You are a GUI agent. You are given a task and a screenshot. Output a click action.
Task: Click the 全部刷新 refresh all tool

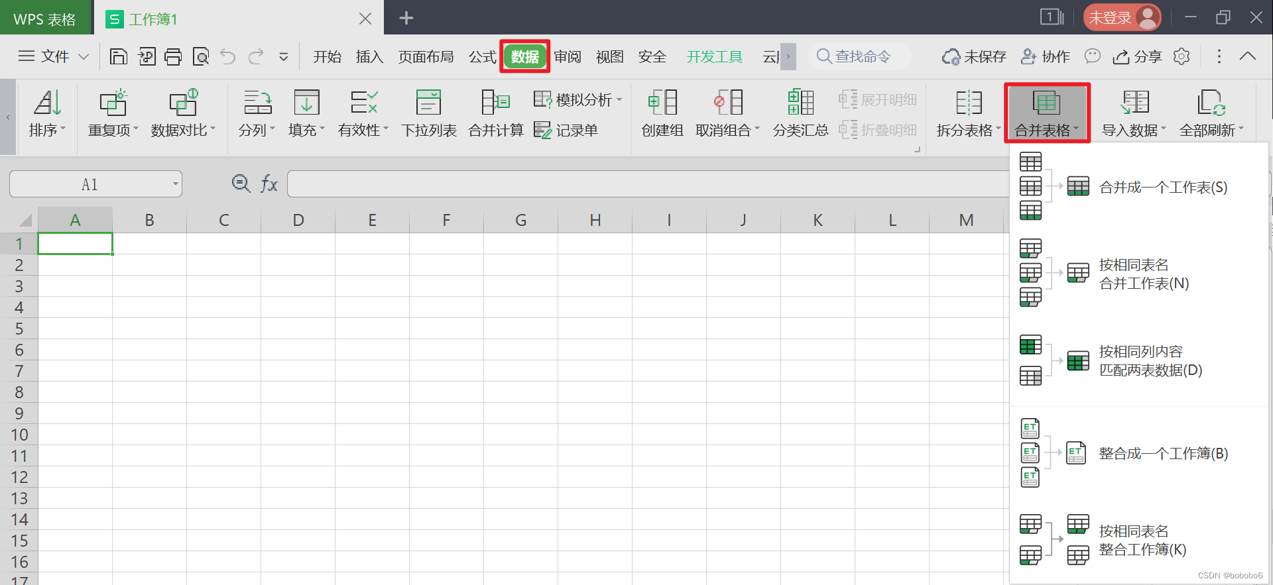coord(1212,114)
